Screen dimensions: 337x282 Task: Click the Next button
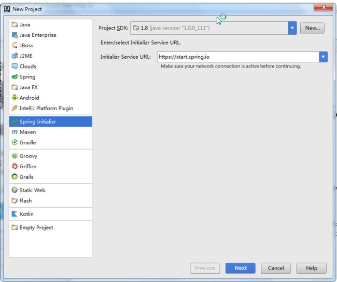pos(241,268)
